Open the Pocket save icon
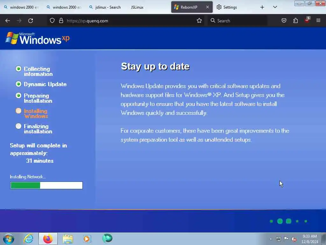This screenshot has width=326, height=245. (284, 21)
